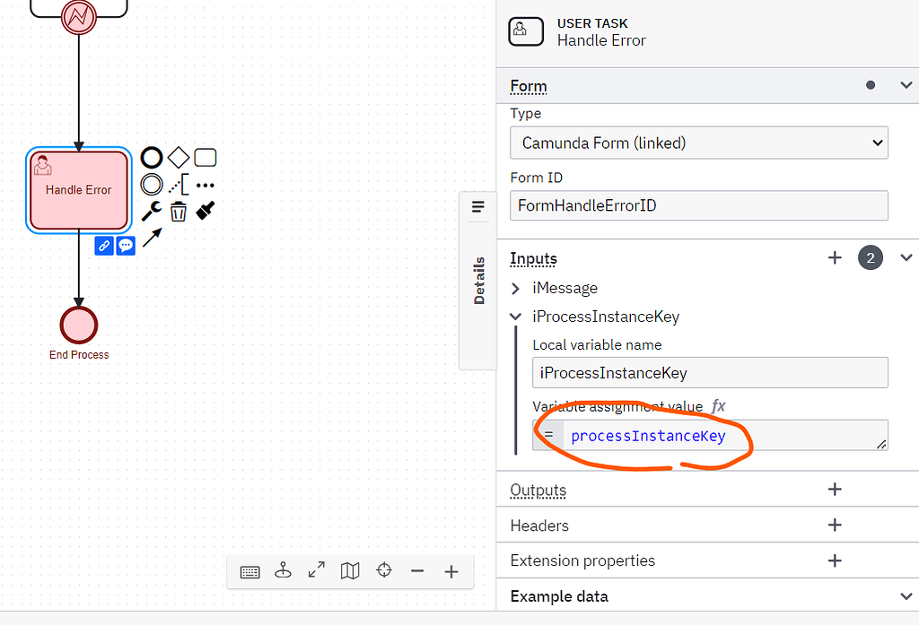The width and height of the screenshot is (919, 625).
Task: Add a new input with the plus button
Action: pyautogui.click(x=835, y=257)
